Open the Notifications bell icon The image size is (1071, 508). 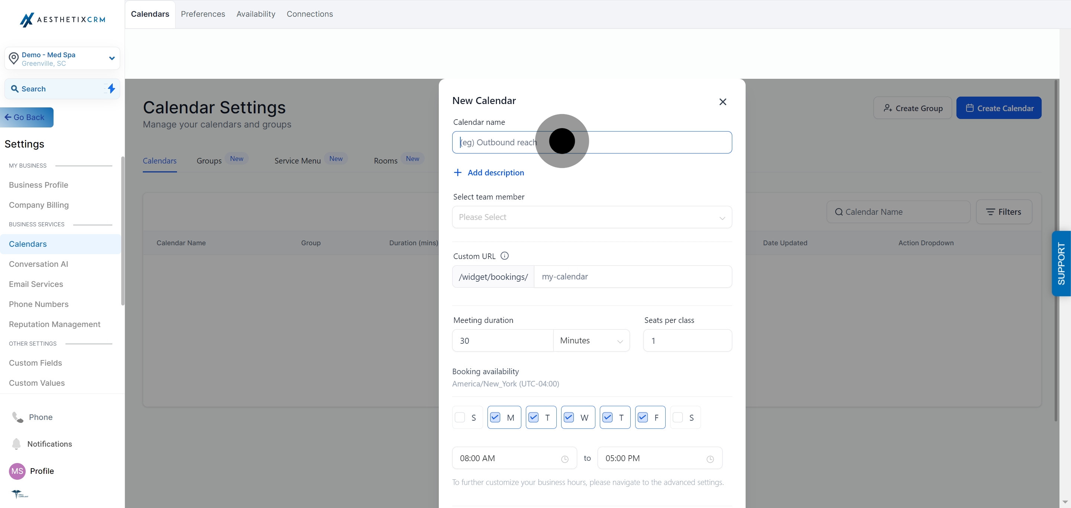[x=16, y=444]
